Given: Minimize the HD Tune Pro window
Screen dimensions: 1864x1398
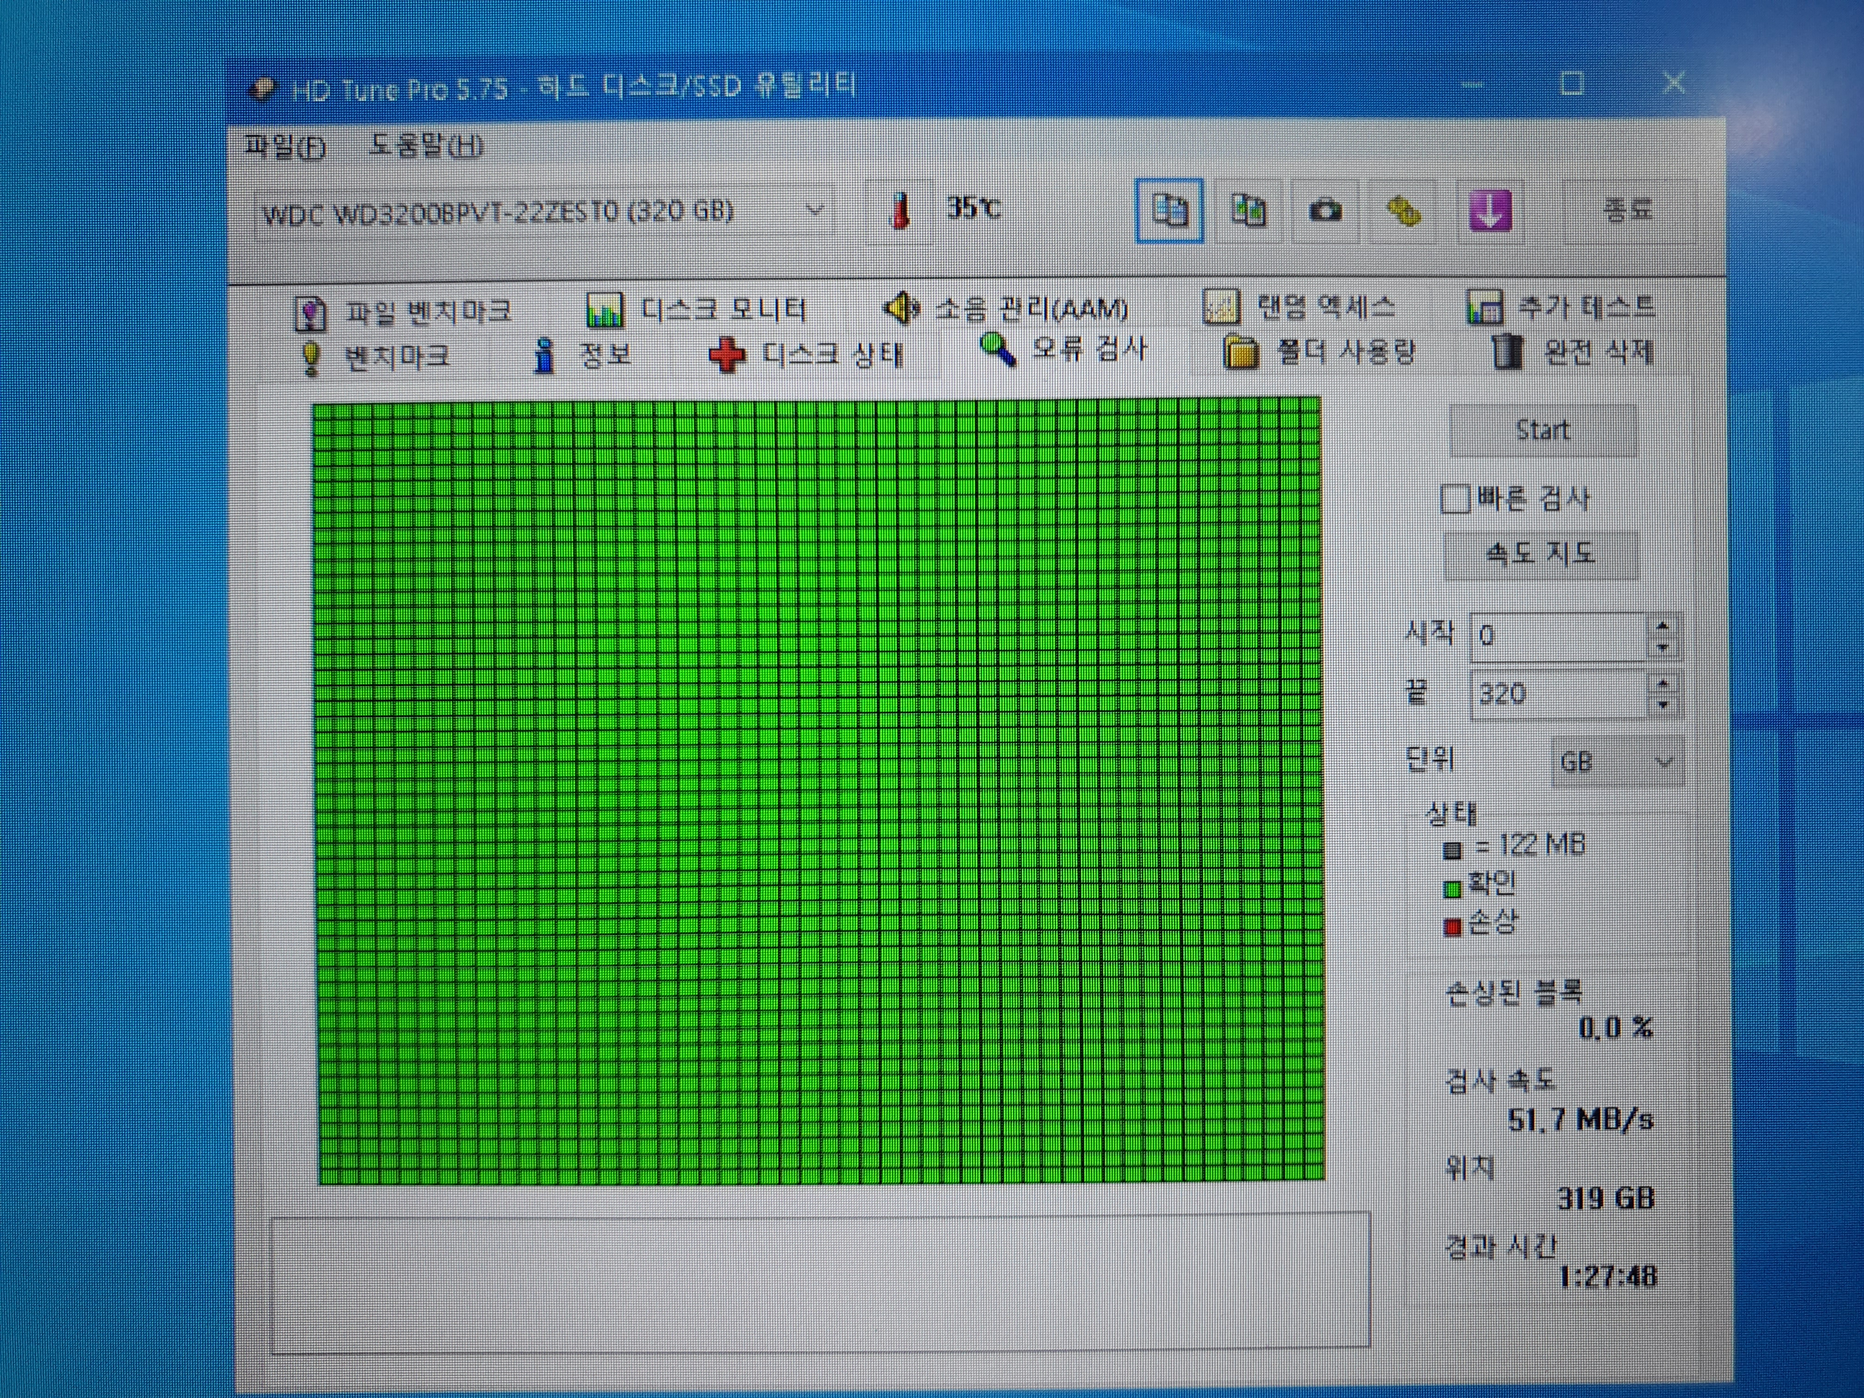Looking at the screenshot, I should [x=1472, y=84].
